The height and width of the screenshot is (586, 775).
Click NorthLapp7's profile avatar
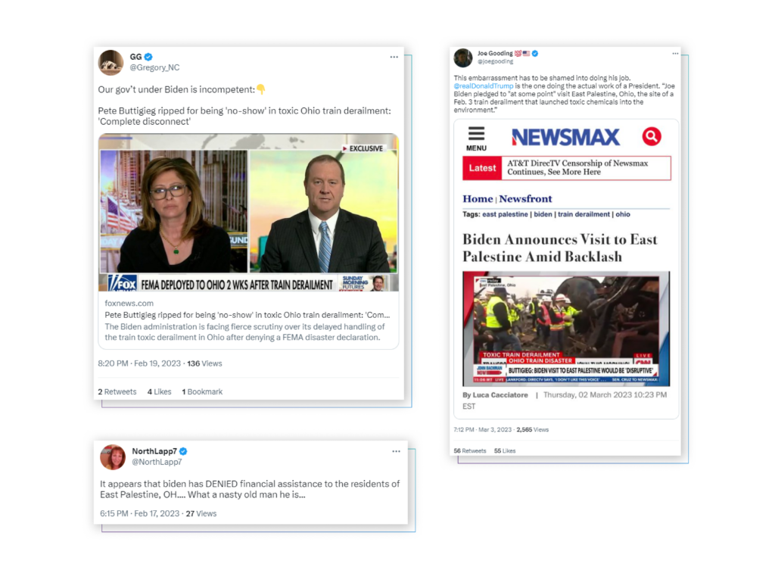[113, 457]
